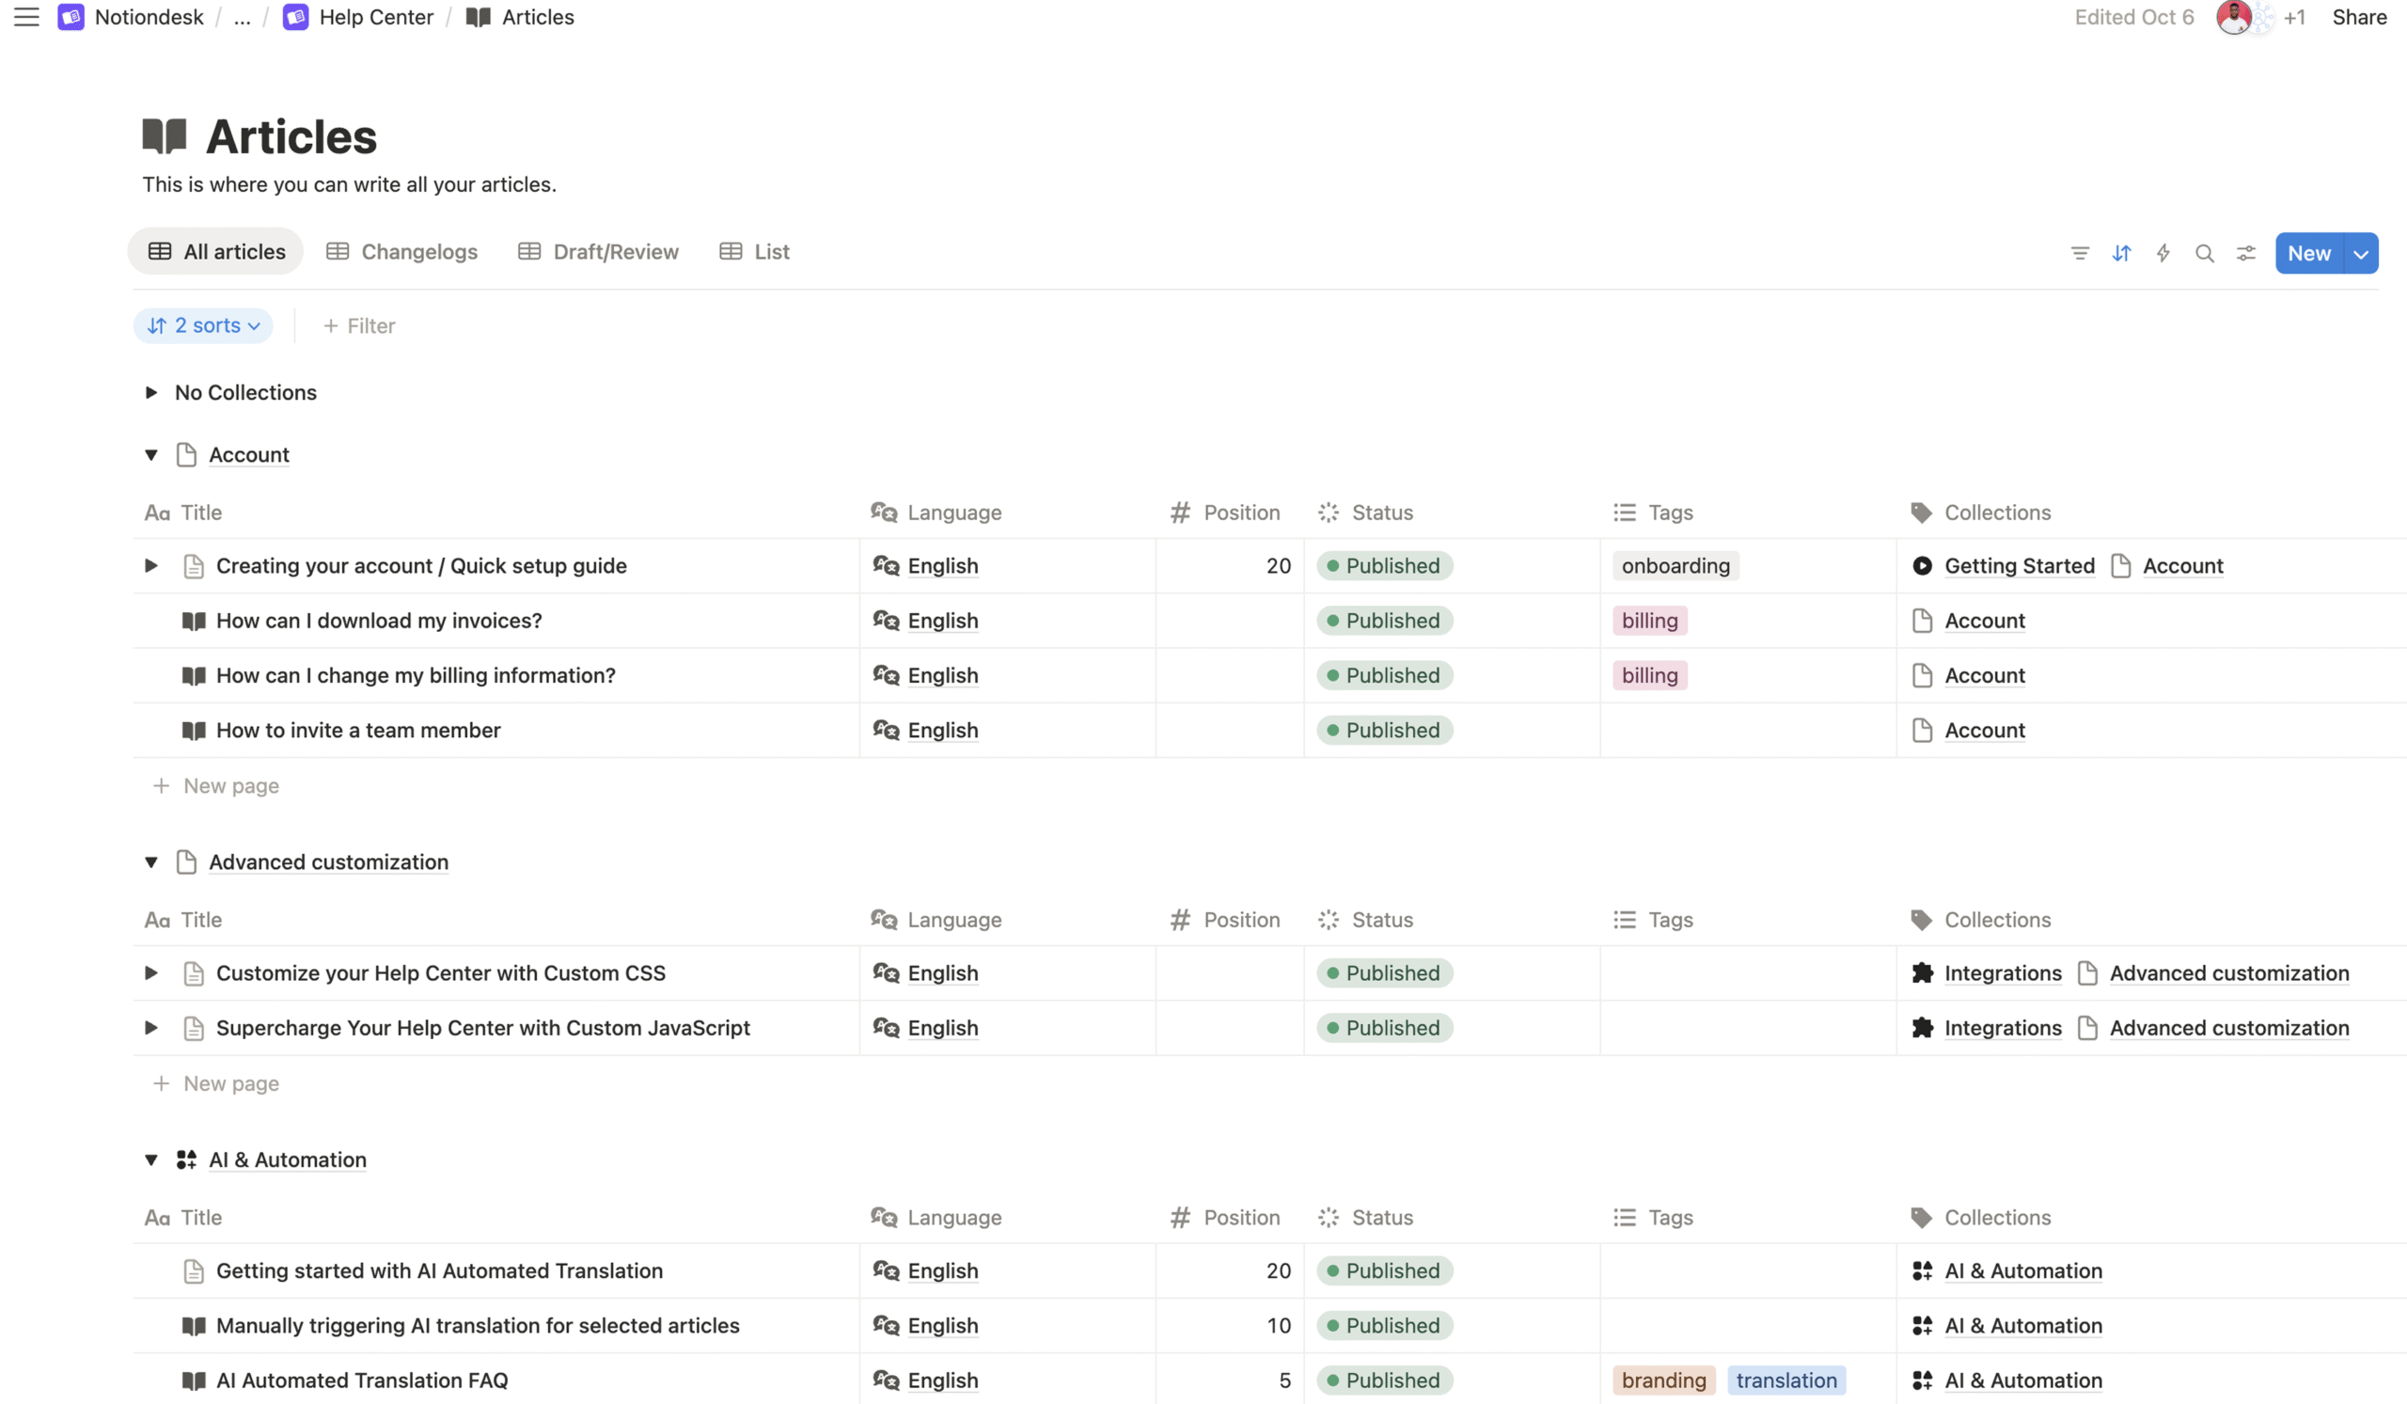The height and width of the screenshot is (1404, 2407).
Task: Click the user avatar in top bar
Action: click(2233, 17)
